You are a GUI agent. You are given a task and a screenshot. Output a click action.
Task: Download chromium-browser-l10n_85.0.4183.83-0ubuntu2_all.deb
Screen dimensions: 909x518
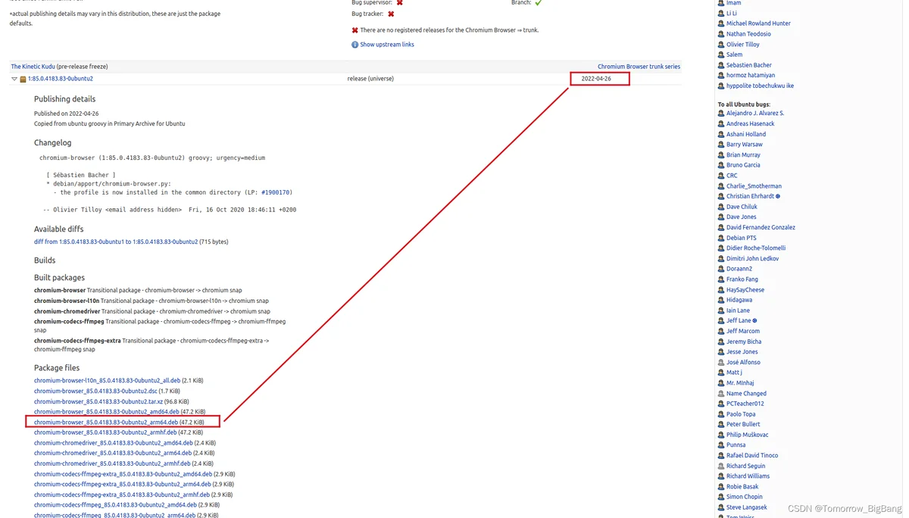pyautogui.click(x=107, y=381)
